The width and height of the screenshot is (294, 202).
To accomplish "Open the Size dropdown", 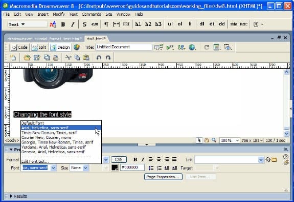I will tap(86, 168).
